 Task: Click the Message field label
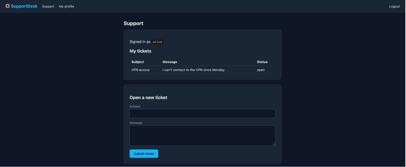(136, 123)
